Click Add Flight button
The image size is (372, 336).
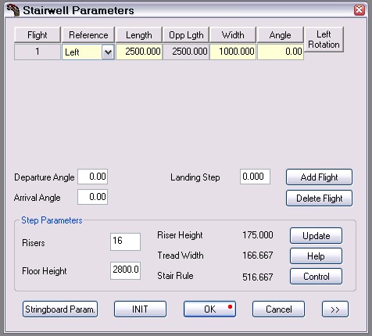(x=319, y=177)
